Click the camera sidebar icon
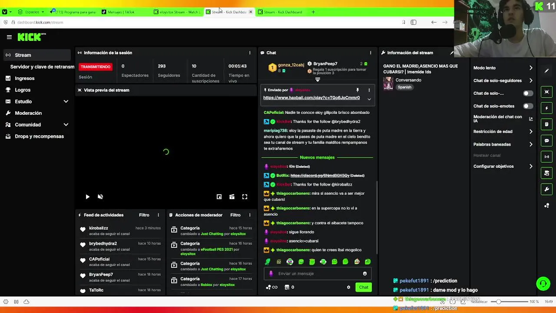 (547, 173)
